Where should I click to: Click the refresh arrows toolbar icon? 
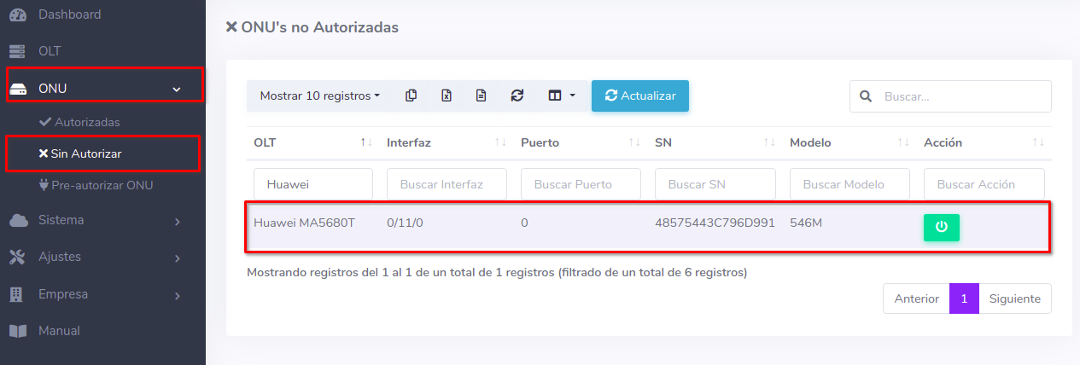pyautogui.click(x=517, y=96)
